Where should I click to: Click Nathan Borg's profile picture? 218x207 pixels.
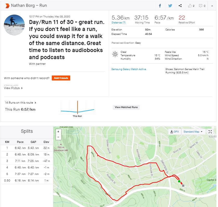click(14, 25)
